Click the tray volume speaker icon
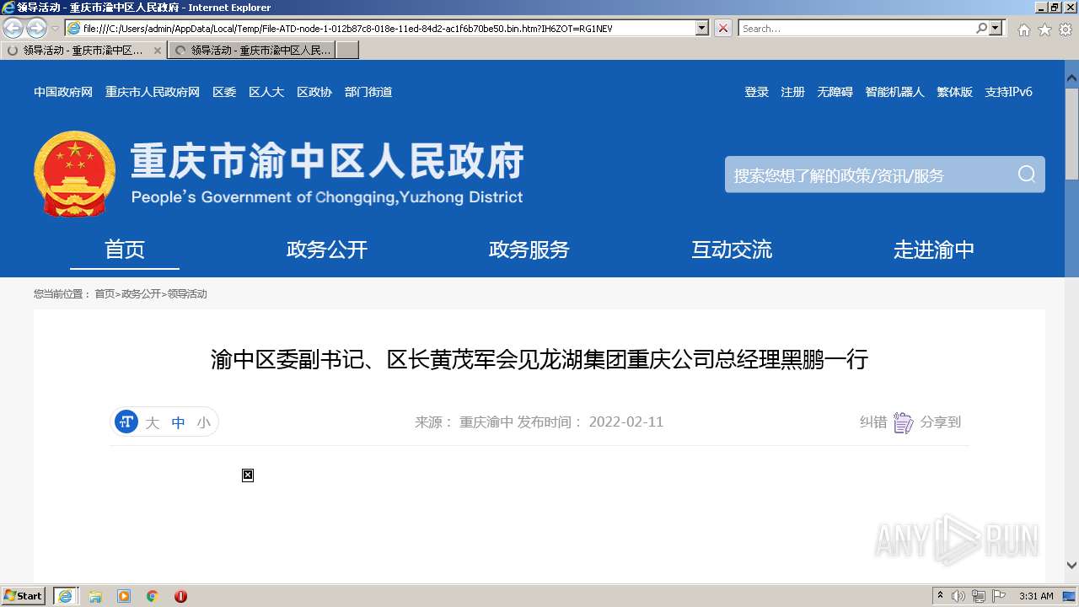Screen dimensions: 1079x607 pos(958,596)
